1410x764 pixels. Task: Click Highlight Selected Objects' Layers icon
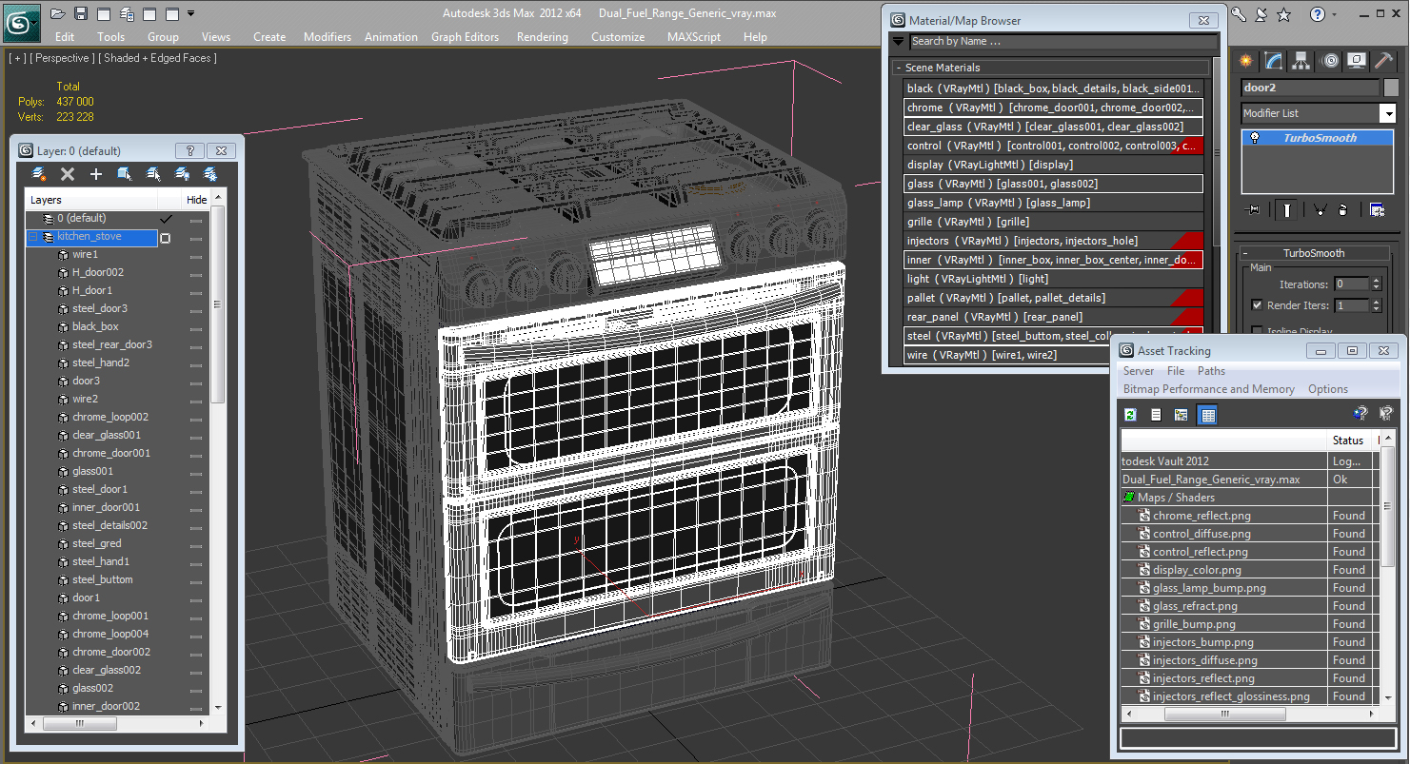153,174
